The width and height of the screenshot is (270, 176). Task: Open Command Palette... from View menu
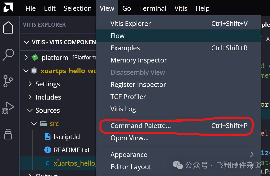click(178, 126)
